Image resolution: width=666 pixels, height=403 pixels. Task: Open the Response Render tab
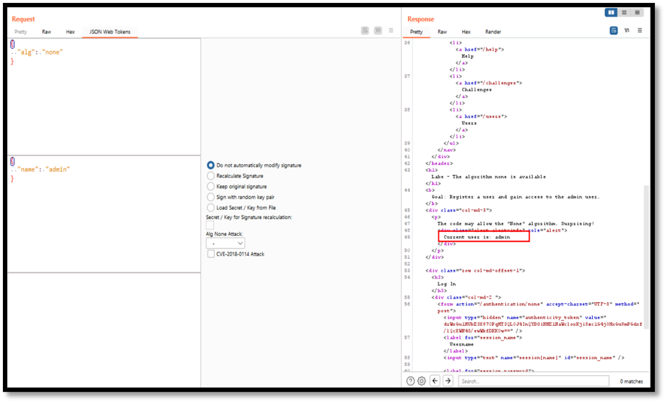(x=493, y=32)
